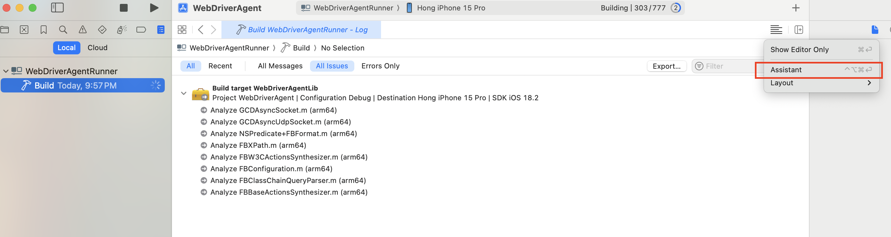The height and width of the screenshot is (237, 891).
Task: Click the Building 303/777 activity status
Action: [x=633, y=8]
